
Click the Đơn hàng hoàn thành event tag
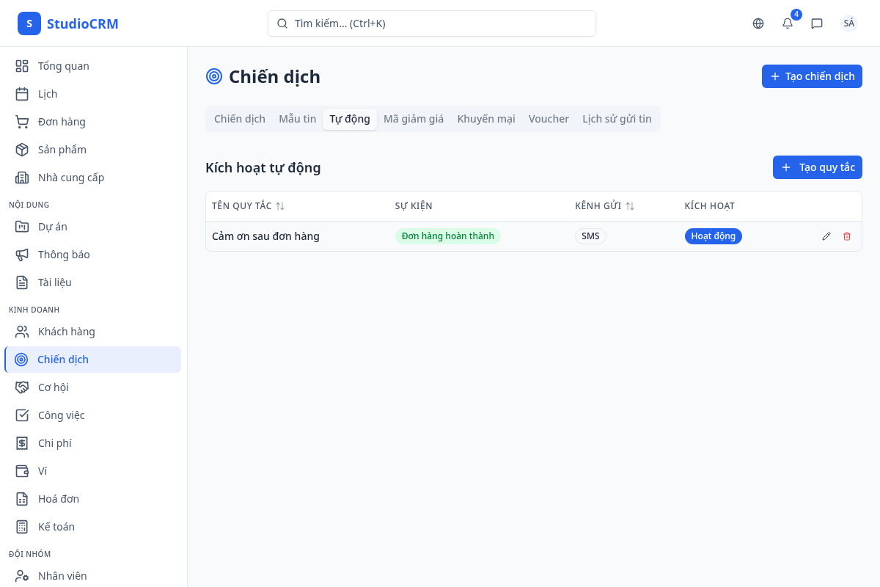447,236
